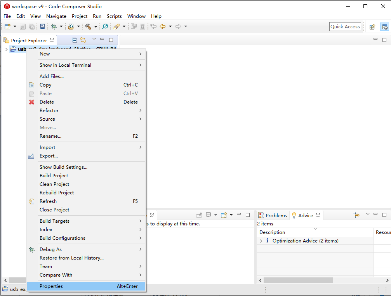The height and width of the screenshot is (296, 391).
Task: Click Restore from Local History...
Action: point(86,258)
